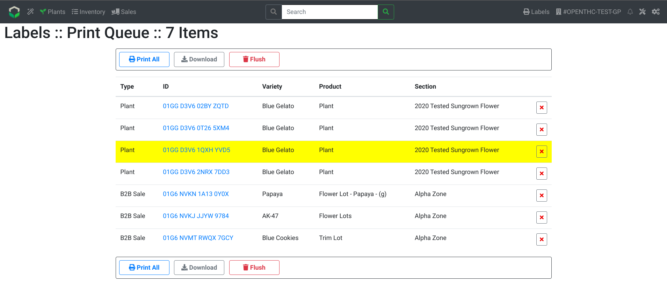Image resolution: width=667 pixels, height=285 pixels.
Task: Click the bottom Print All button
Action: pyautogui.click(x=144, y=268)
